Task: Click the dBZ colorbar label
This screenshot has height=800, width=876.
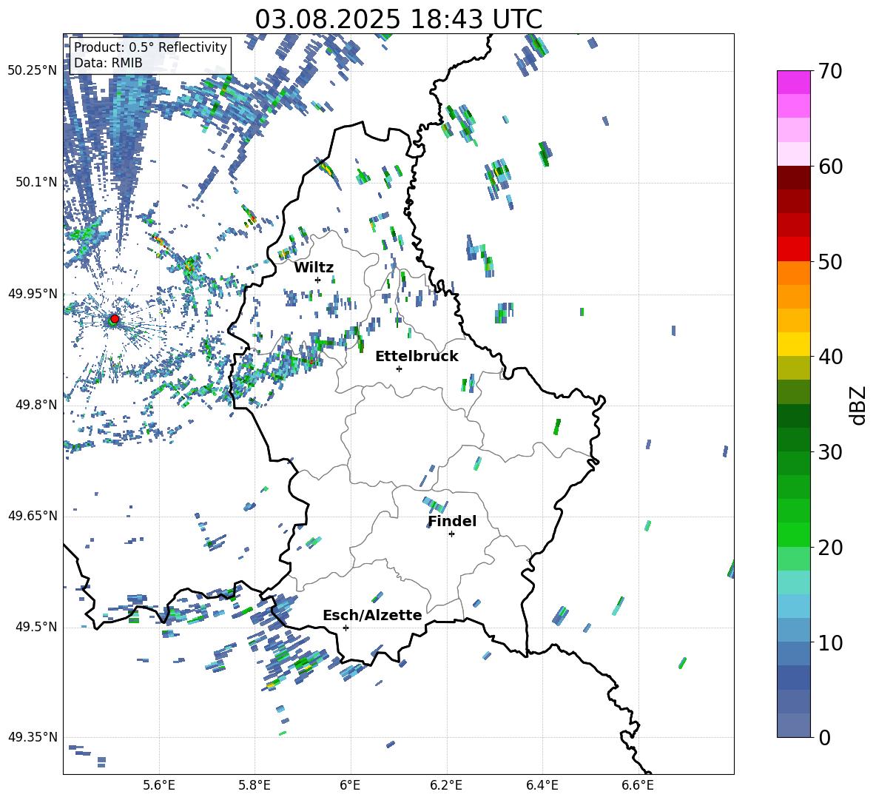Action: coord(857,405)
